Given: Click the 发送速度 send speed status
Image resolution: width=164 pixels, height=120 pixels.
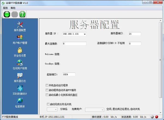Looking at the screenshot, I should [134, 117].
